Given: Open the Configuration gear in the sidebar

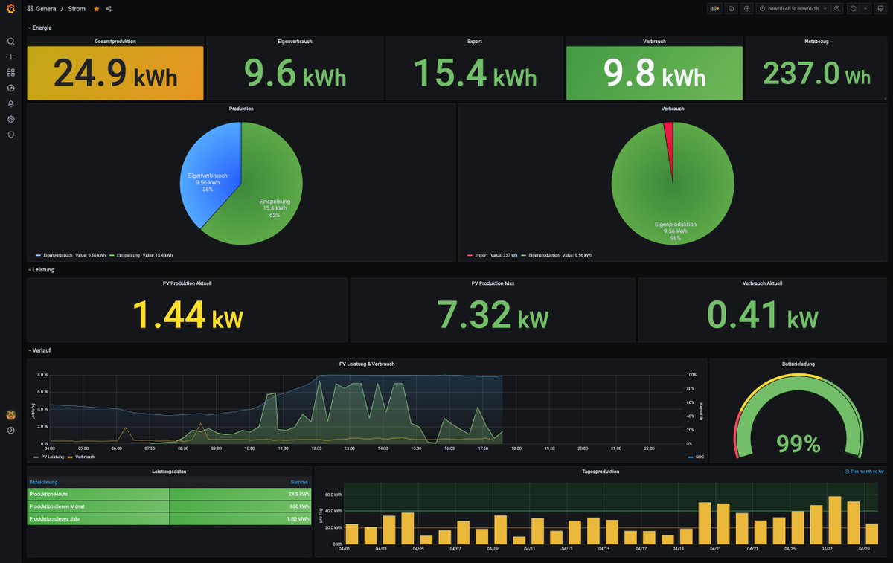Looking at the screenshot, I should coord(10,119).
